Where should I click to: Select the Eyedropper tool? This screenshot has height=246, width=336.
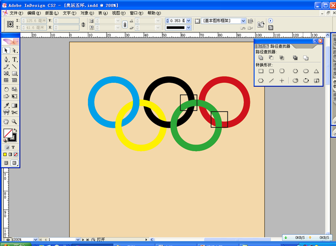pyautogui.click(x=6, y=105)
